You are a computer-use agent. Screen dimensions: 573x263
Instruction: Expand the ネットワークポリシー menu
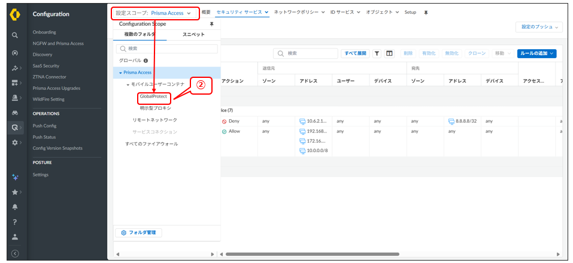click(x=299, y=12)
